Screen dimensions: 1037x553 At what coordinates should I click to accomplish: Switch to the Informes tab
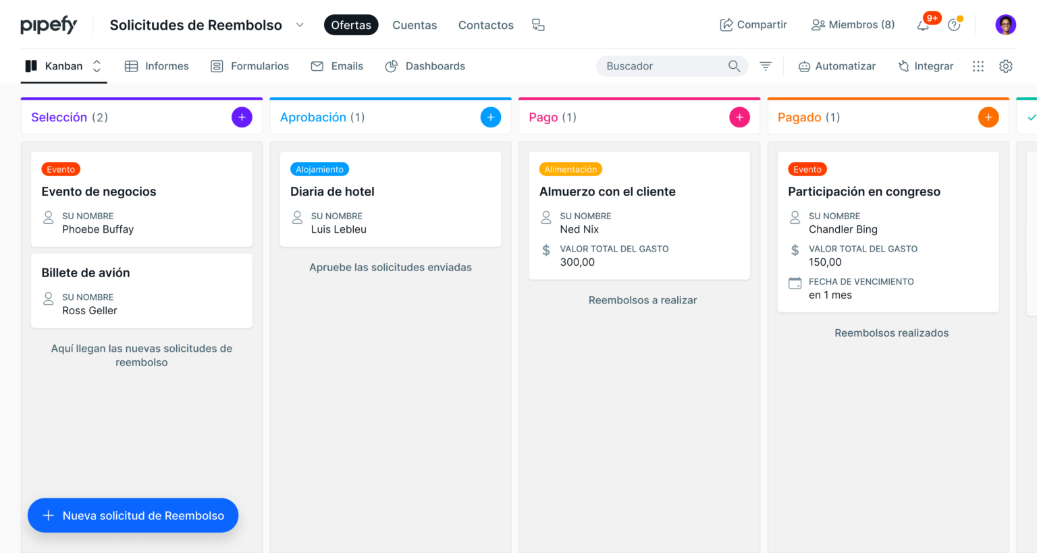(157, 66)
